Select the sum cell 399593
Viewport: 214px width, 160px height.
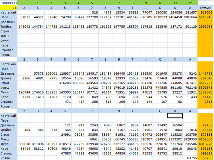205,153
